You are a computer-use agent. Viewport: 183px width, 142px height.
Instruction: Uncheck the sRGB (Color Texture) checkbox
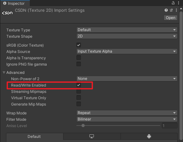[x=79, y=45]
